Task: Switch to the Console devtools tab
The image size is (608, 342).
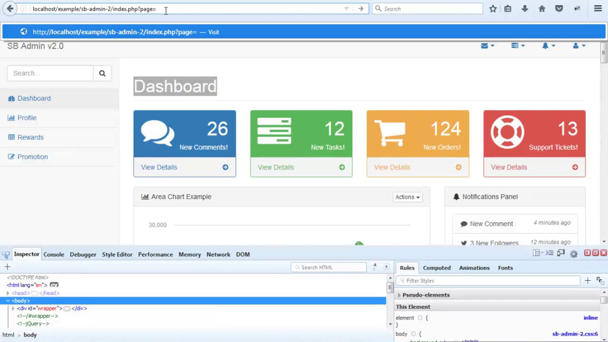Action: [x=54, y=255]
